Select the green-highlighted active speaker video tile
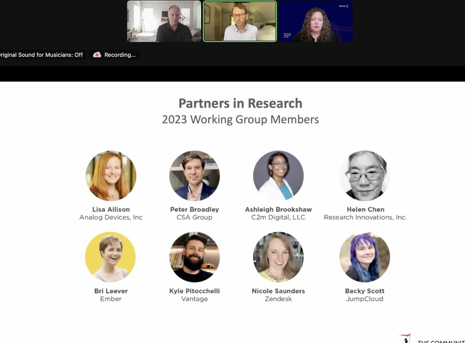 tap(240, 21)
